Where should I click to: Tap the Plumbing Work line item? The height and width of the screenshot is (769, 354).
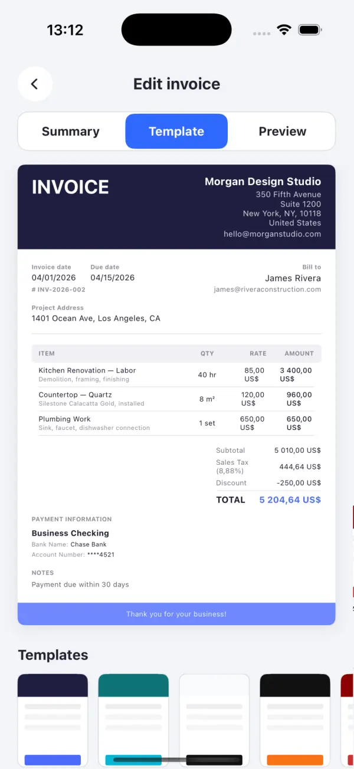(65, 419)
